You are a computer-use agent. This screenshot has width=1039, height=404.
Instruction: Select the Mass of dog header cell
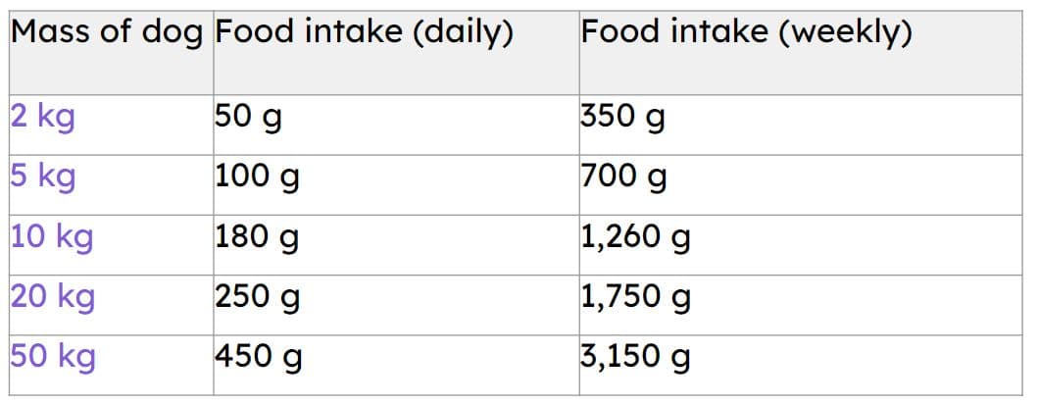point(108,32)
